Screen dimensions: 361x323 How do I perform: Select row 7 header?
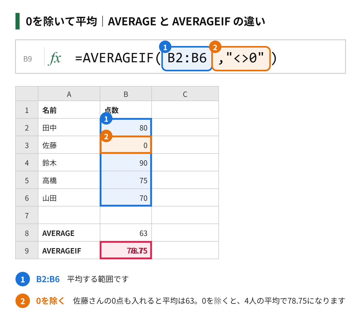[27, 215]
